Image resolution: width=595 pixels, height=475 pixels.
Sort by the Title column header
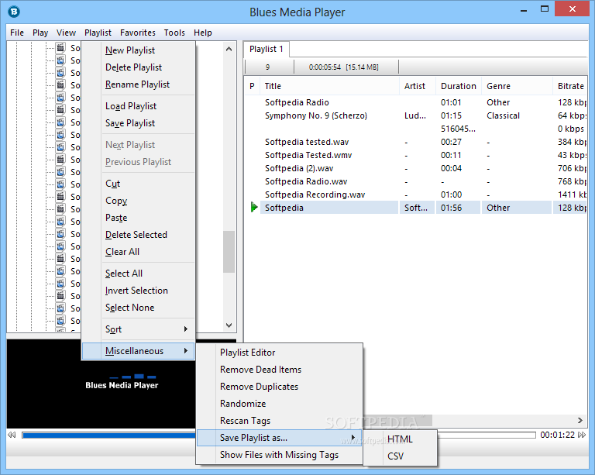pos(329,86)
